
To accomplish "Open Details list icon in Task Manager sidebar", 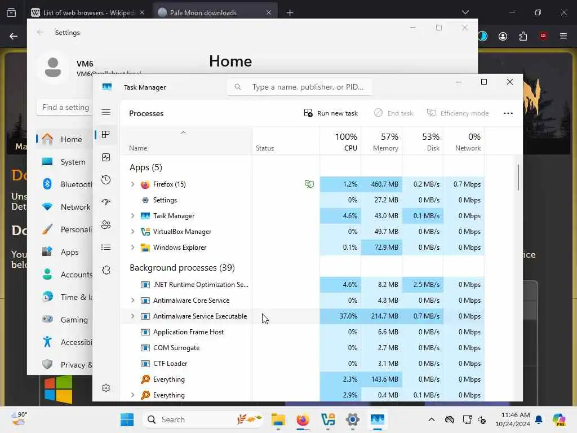I will click(x=106, y=247).
